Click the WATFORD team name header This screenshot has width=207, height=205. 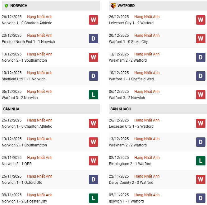coord(126,6)
